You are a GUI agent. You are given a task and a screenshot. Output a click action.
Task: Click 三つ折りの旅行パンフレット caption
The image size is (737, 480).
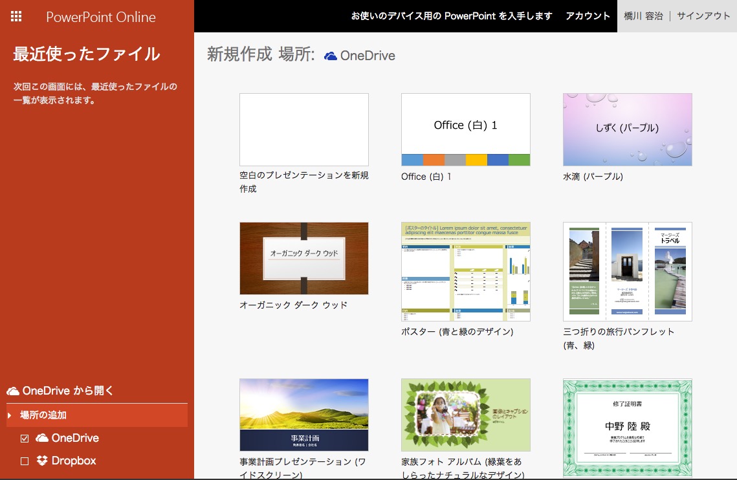pos(619,338)
